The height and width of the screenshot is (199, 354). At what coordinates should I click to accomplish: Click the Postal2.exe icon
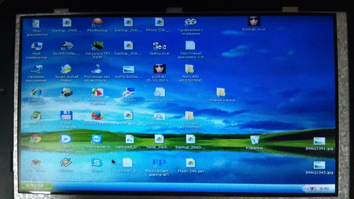tap(254, 22)
